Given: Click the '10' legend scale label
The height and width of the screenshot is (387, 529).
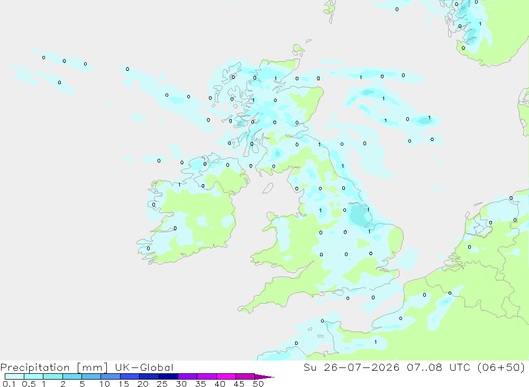Looking at the screenshot, I should click(105, 384).
